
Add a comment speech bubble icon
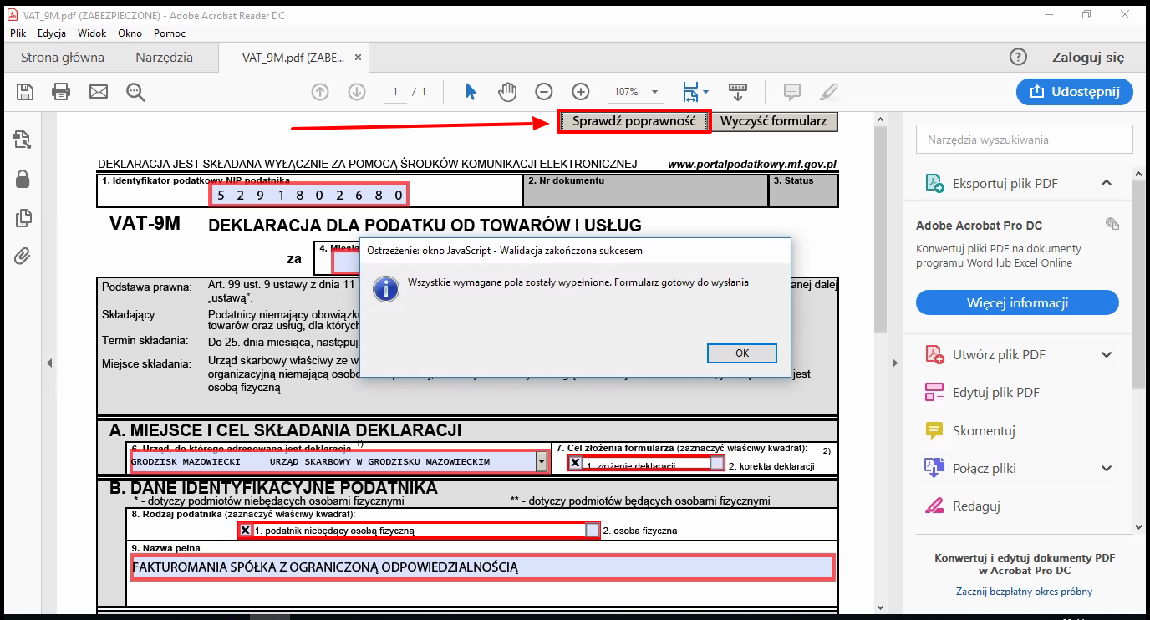(791, 92)
